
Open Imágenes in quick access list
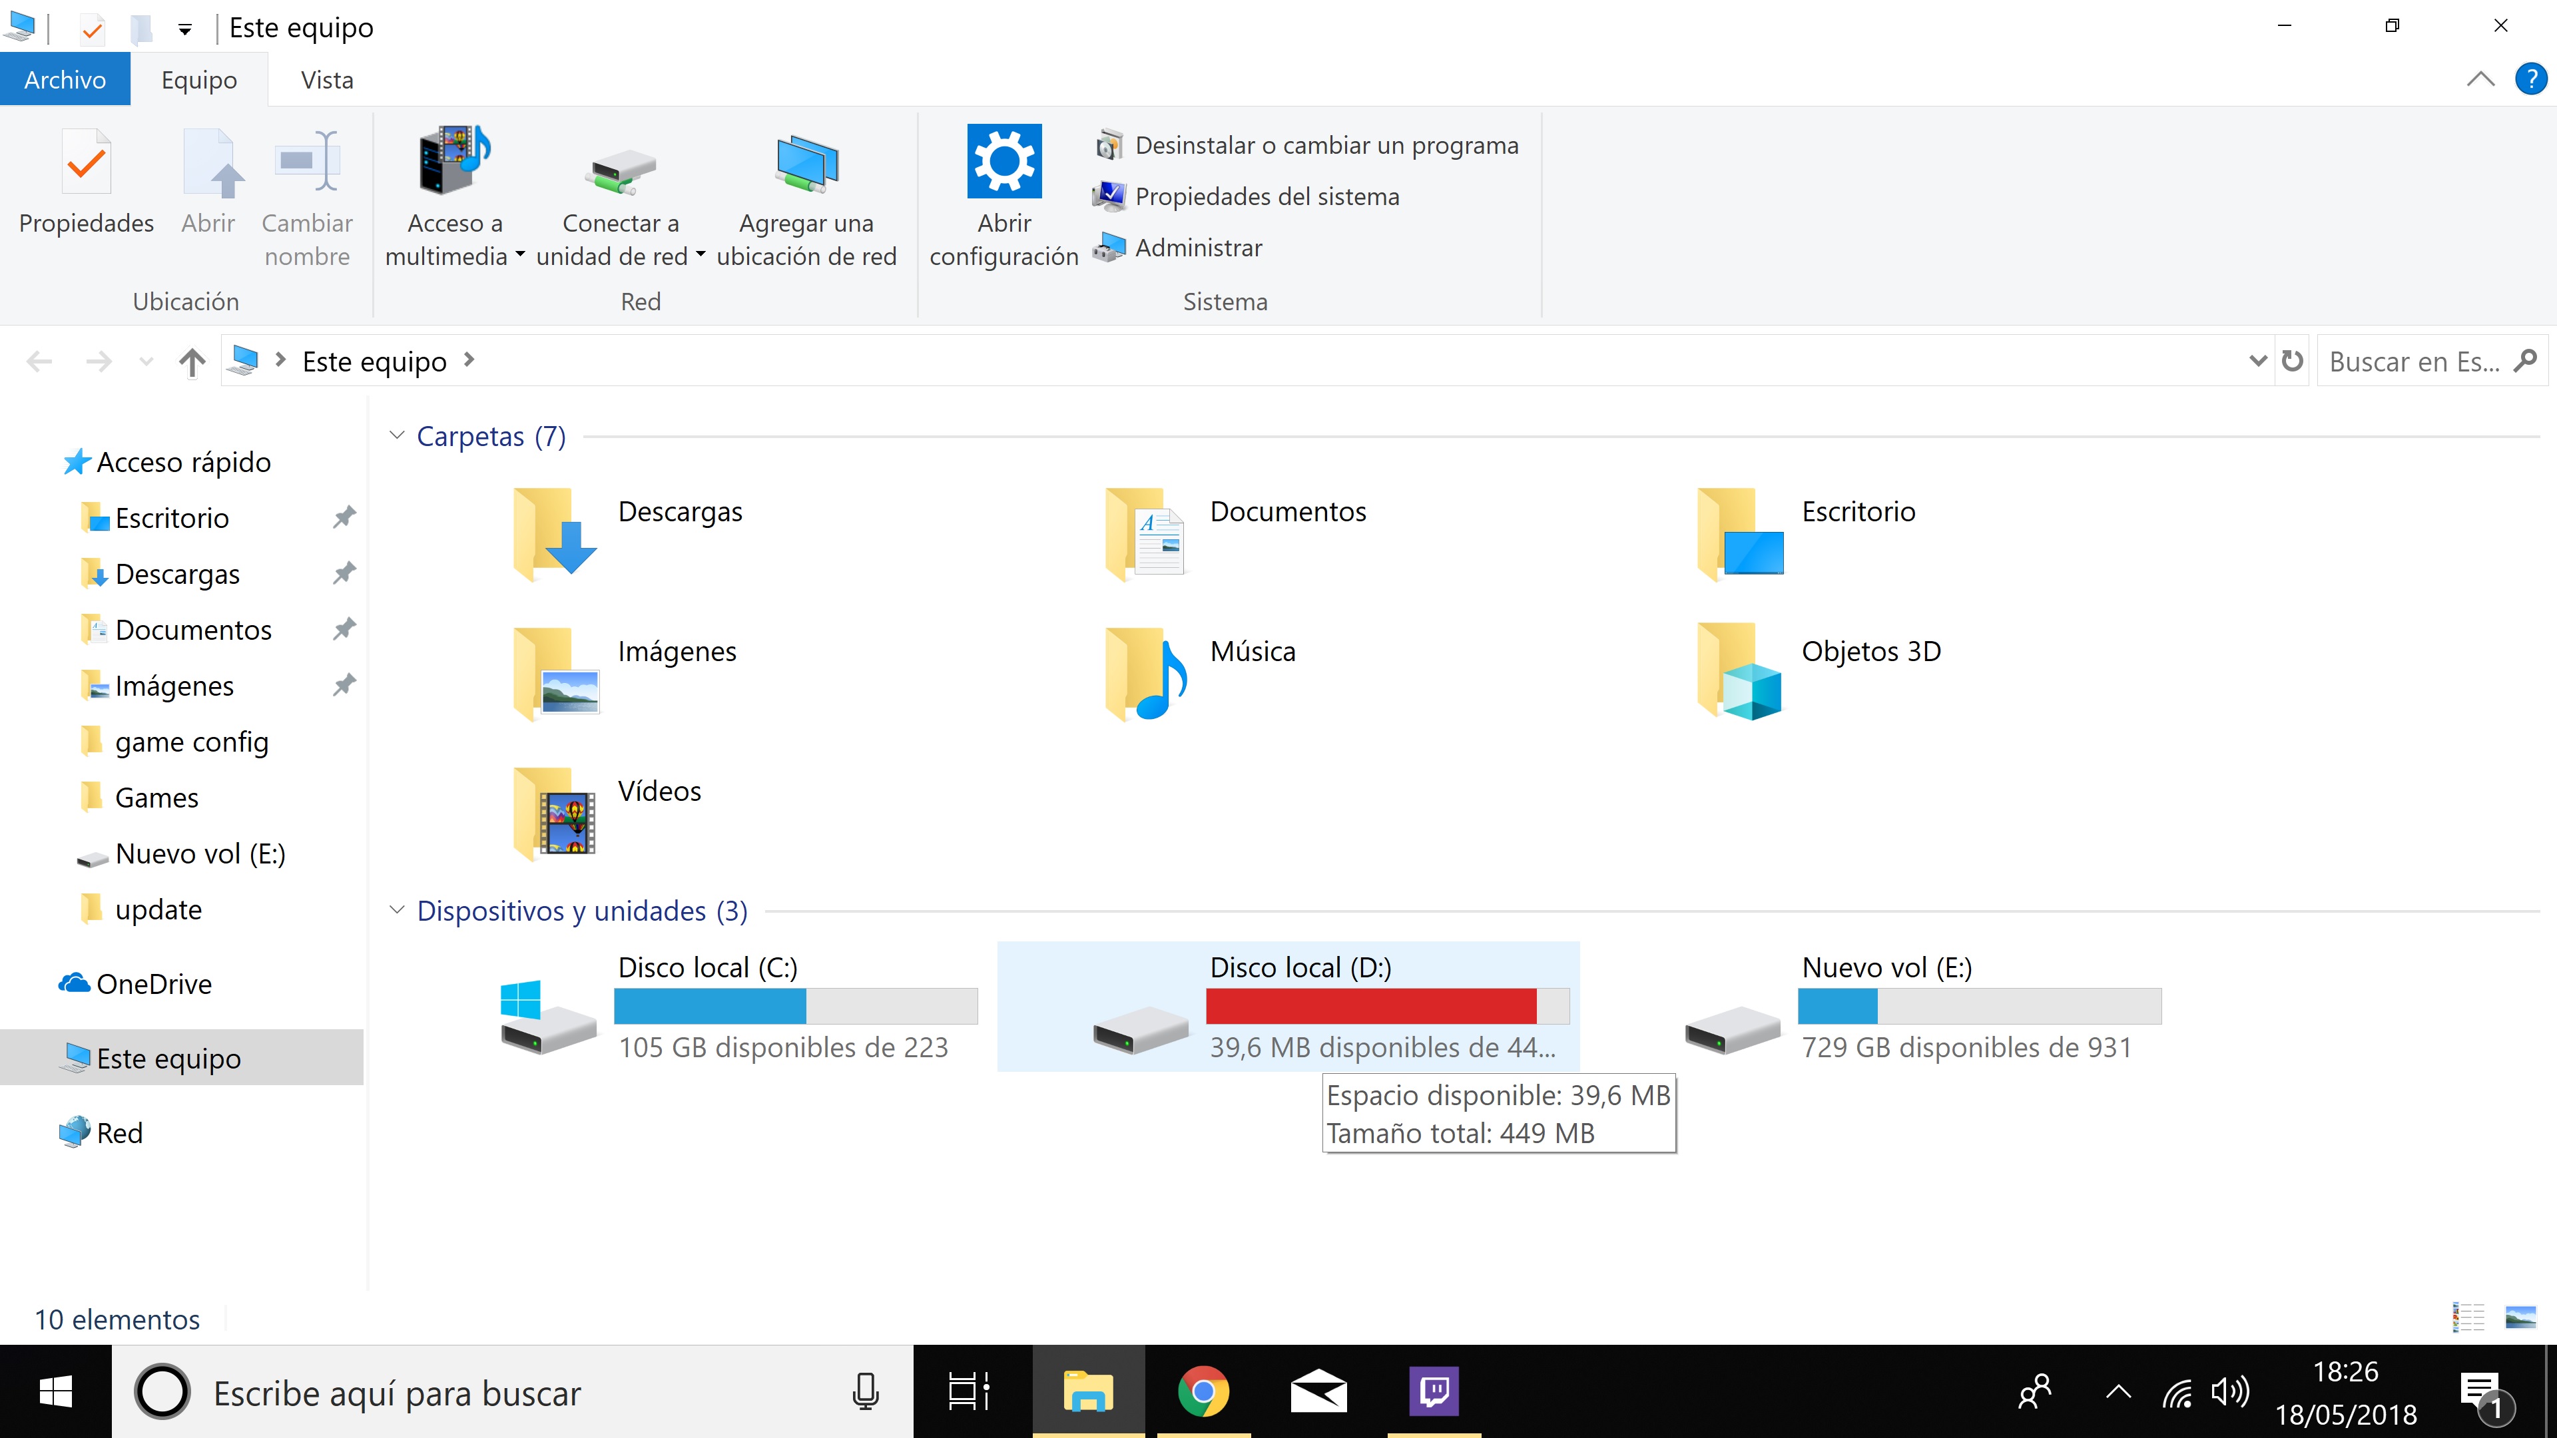pos(174,686)
